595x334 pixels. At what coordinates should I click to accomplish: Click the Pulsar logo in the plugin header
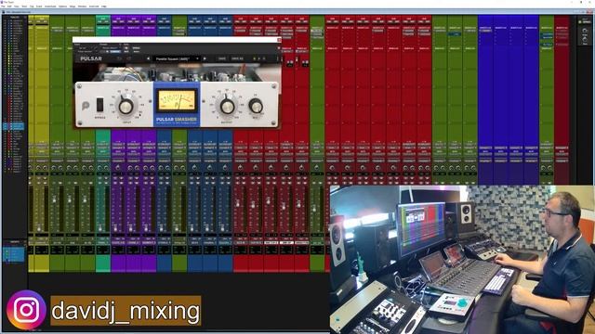[91, 58]
